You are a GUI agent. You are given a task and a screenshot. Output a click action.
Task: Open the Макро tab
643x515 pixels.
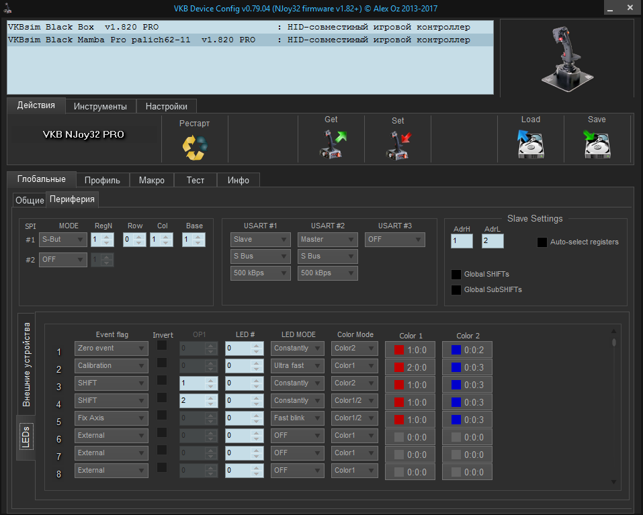152,180
